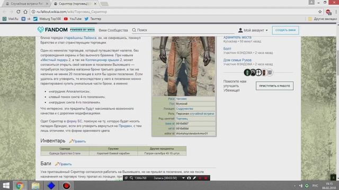Open the red recorder app in taskbar
The width and height of the screenshot is (339, 190).
coord(67,185)
